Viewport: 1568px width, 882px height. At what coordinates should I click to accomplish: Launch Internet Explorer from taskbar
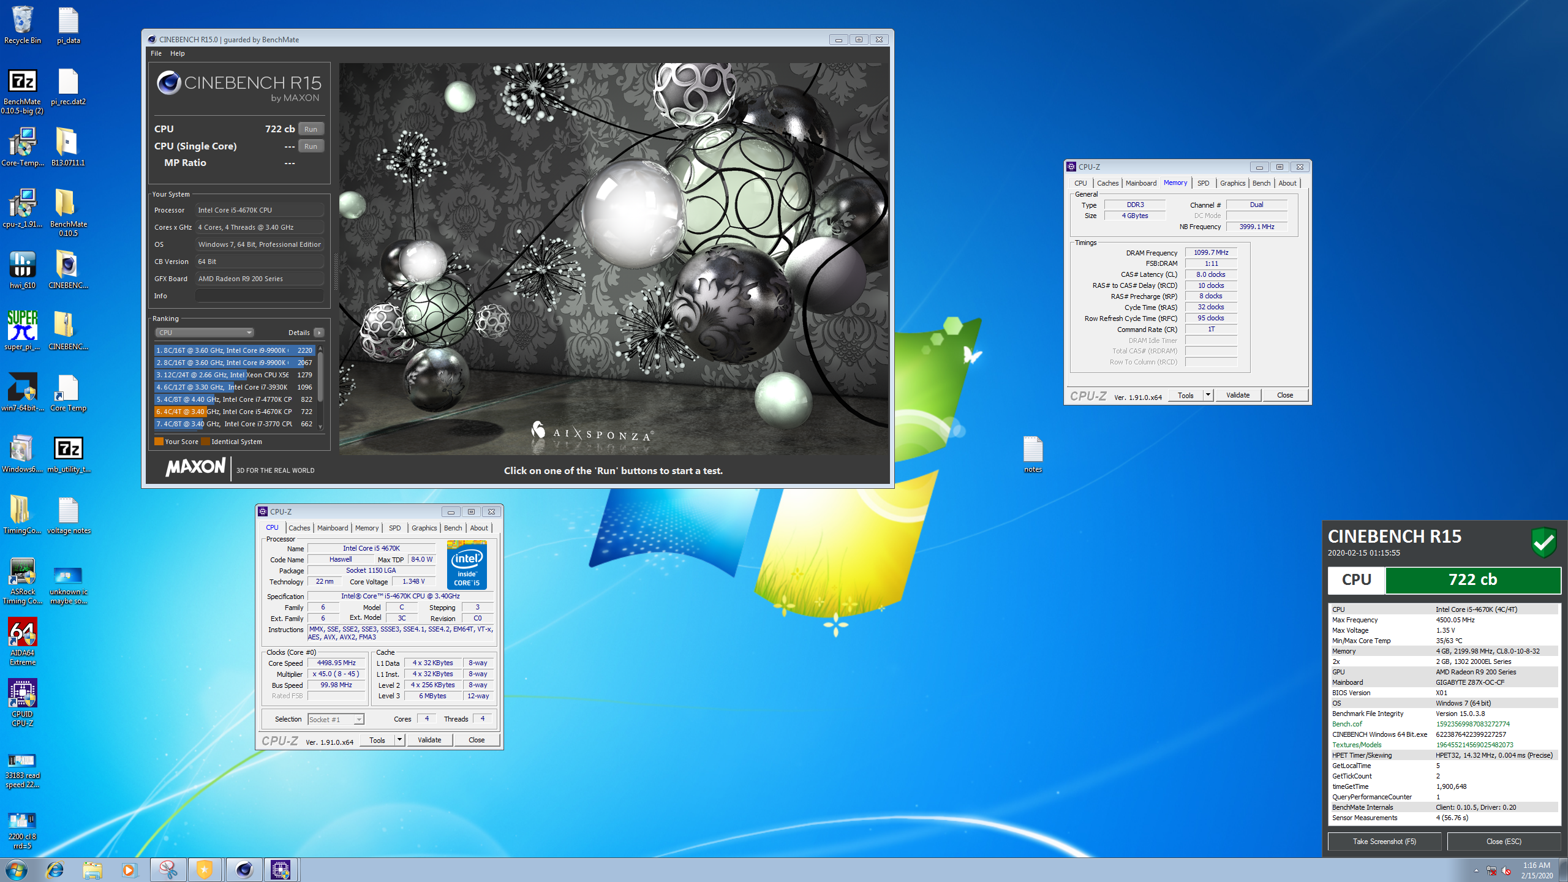point(55,870)
